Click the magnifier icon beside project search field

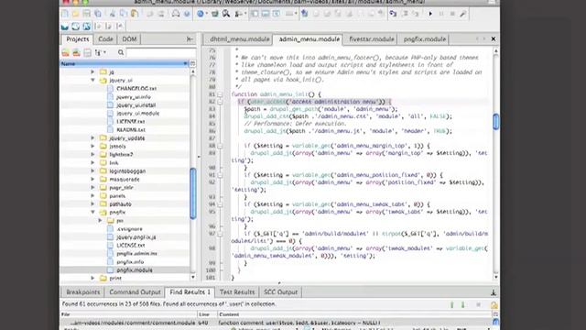point(121,52)
